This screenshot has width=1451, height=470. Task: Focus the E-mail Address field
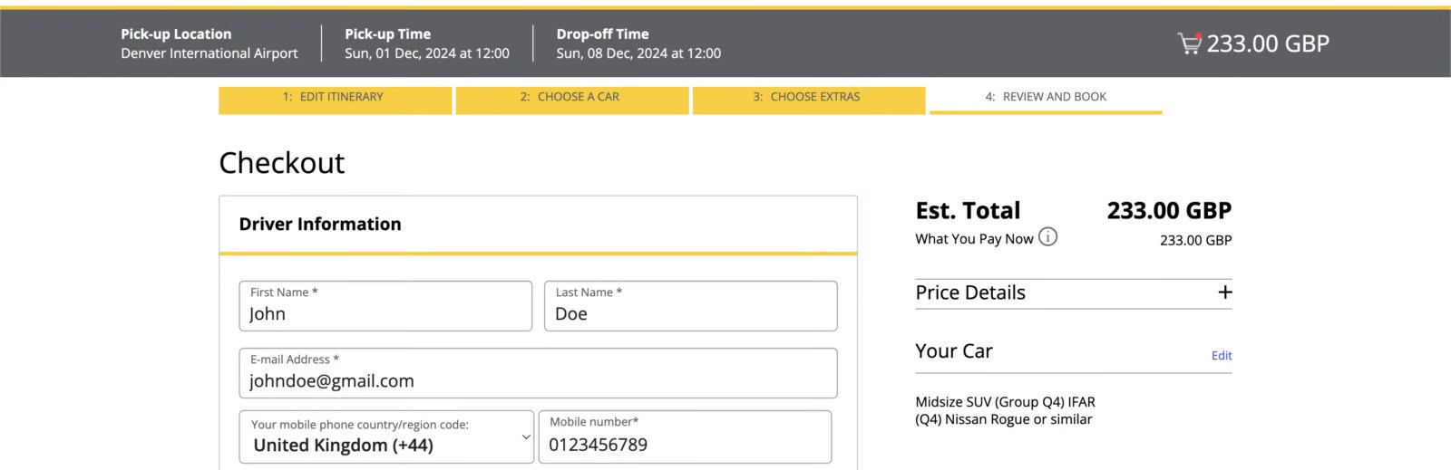[x=538, y=373]
